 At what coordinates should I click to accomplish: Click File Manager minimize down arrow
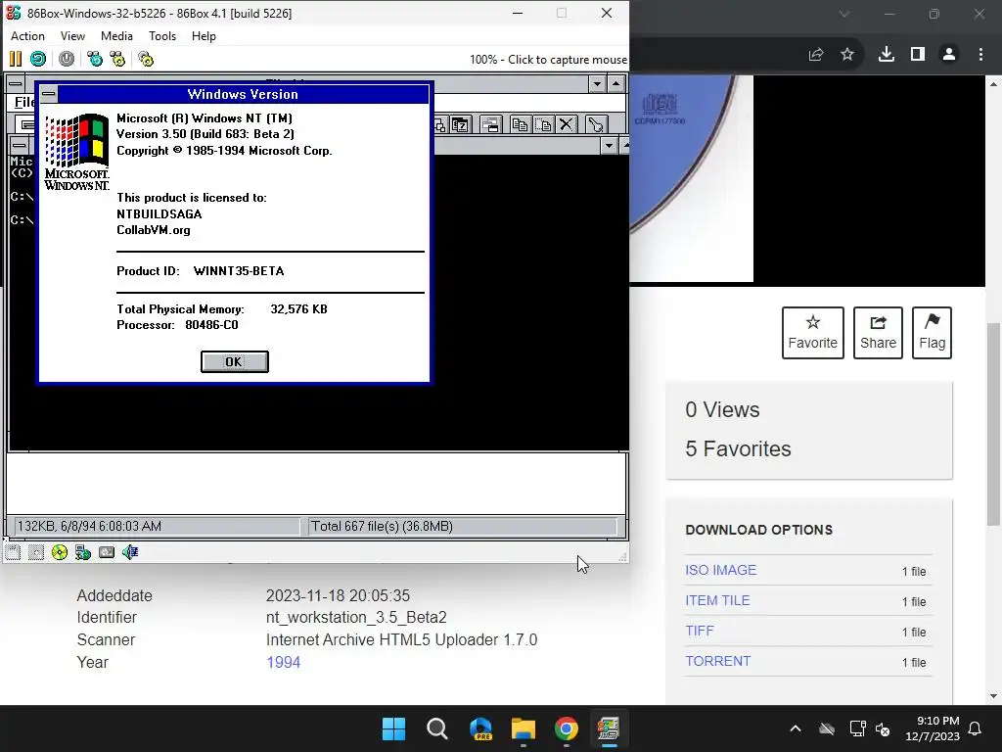pos(597,84)
